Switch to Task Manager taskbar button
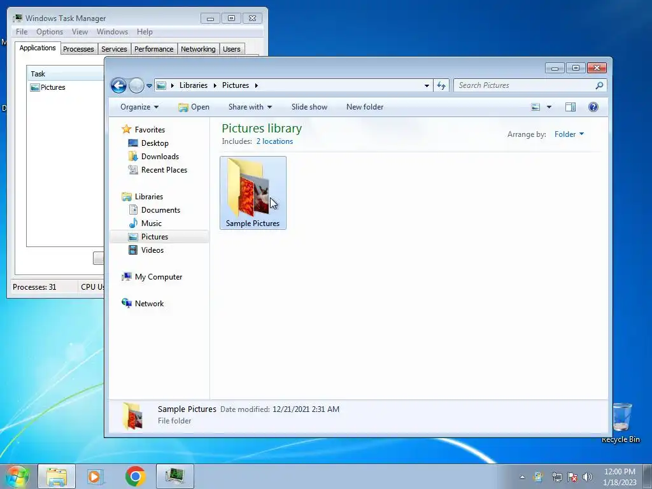This screenshot has width=652, height=489. click(x=174, y=476)
